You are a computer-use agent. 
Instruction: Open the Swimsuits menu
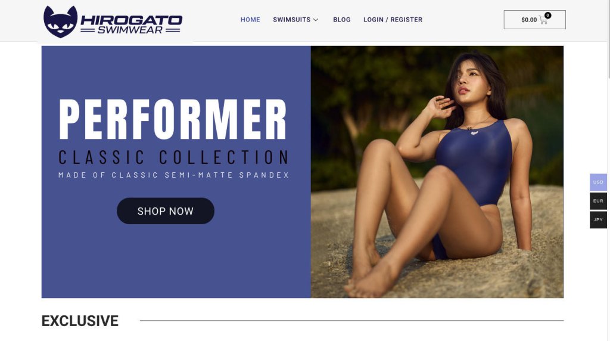coord(292,20)
